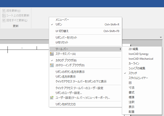Toggle the メニューバー menu bar option
Screen dimensions: 164x116
click(x=85, y=20)
